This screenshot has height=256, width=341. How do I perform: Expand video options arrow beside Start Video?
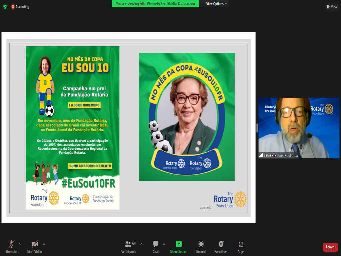[x=44, y=244]
